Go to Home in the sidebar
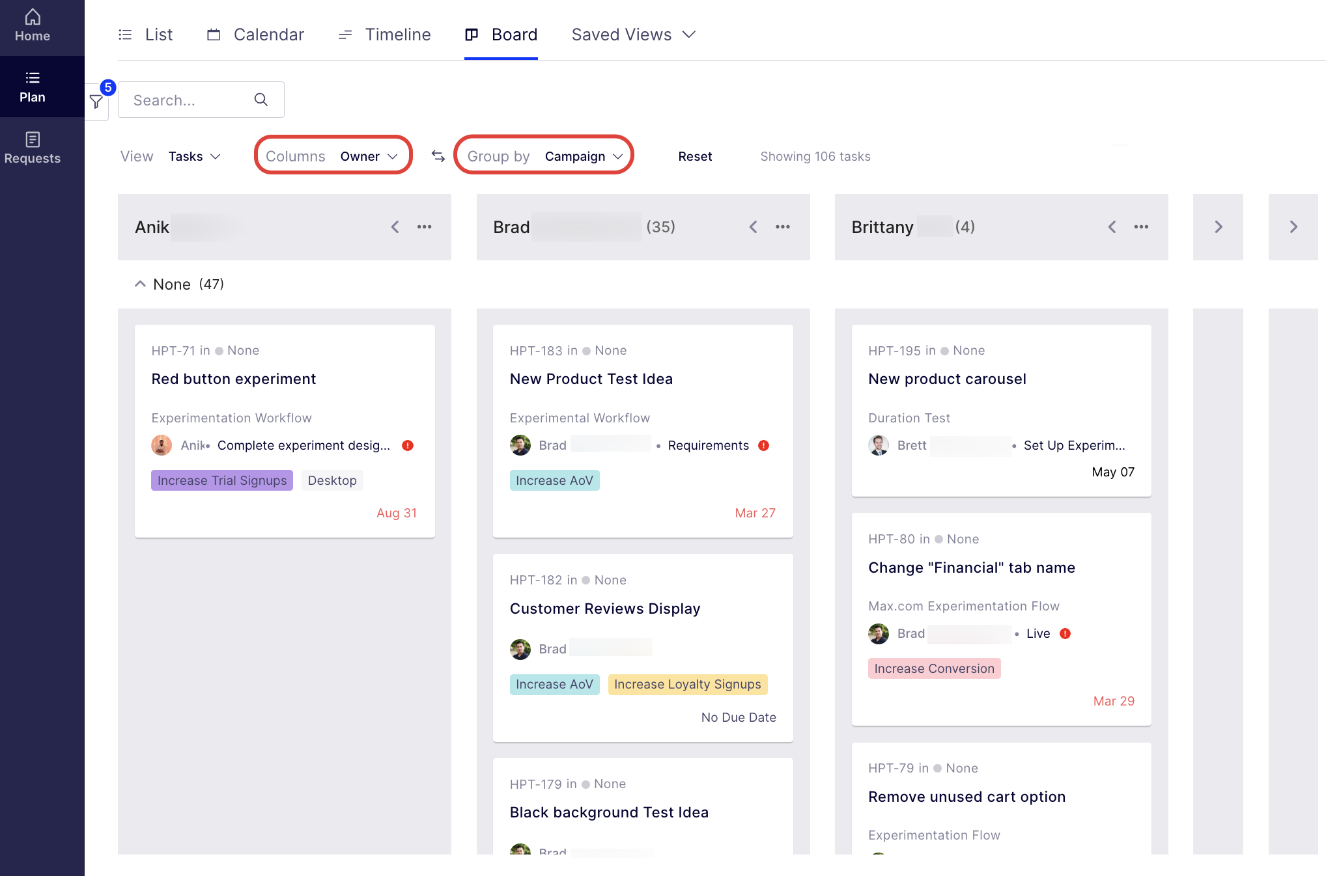 33,26
